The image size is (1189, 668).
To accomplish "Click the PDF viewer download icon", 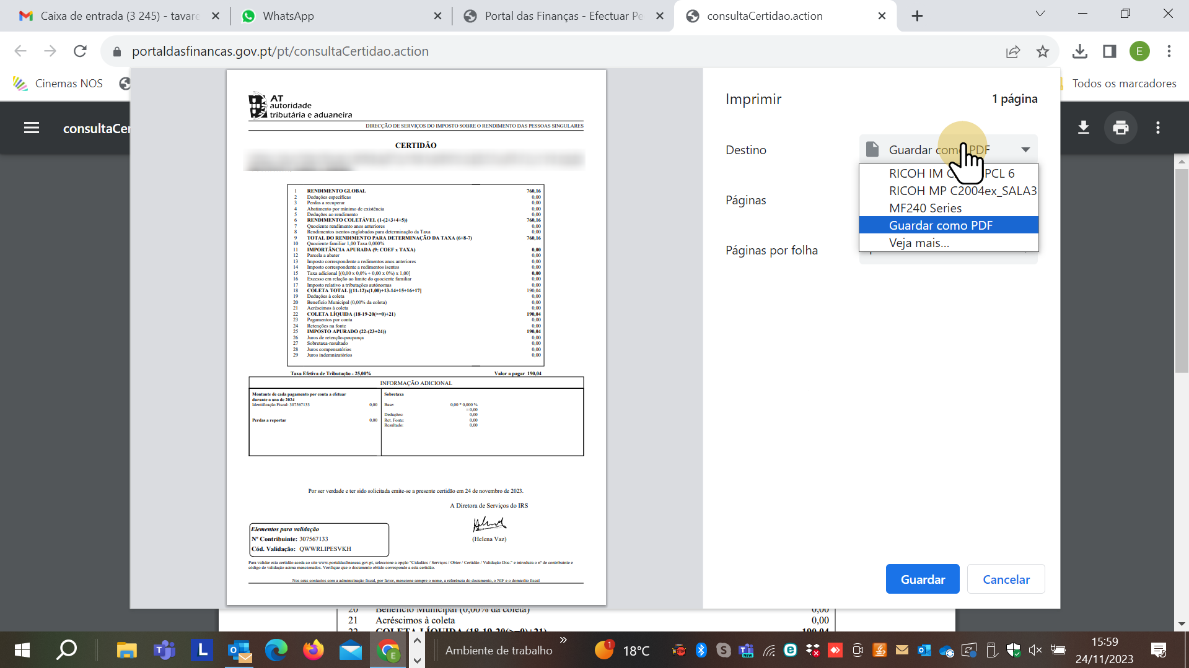I will pyautogui.click(x=1083, y=128).
